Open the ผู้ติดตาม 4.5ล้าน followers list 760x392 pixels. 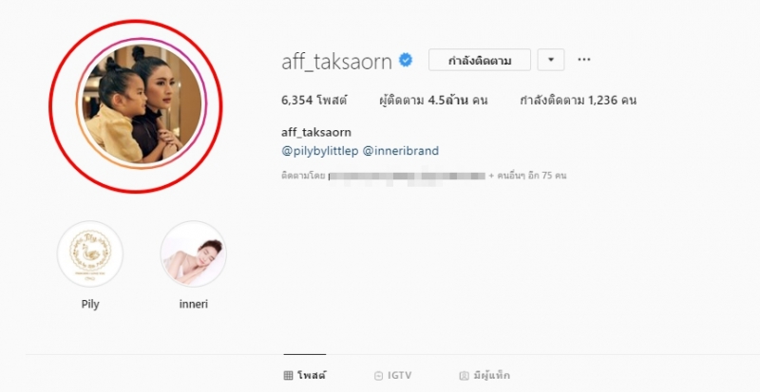click(433, 101)
